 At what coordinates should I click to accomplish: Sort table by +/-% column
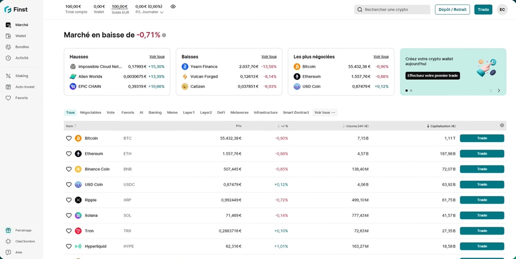(x=282, y=126)
